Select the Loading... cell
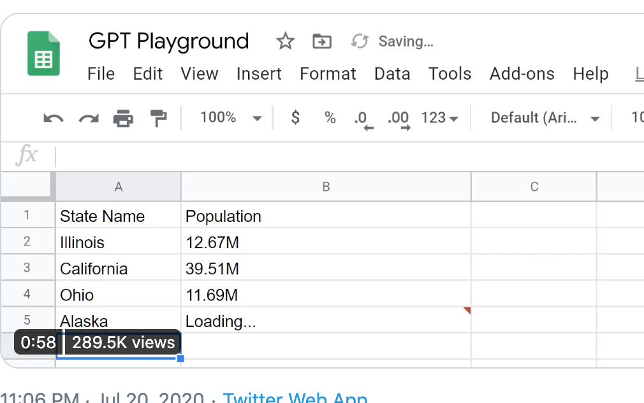This screenshot has height=403, width=644. (x=326, y=321)
